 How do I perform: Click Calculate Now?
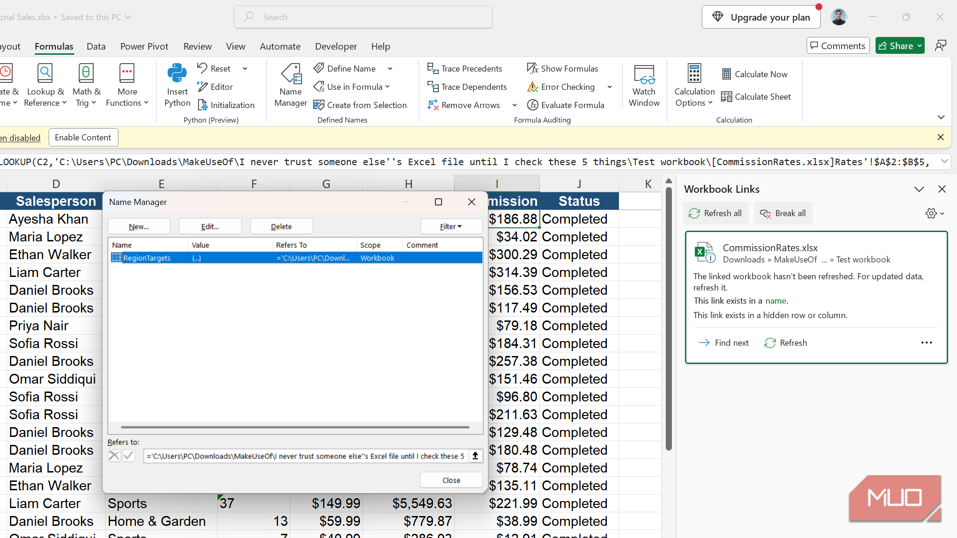click(x=755, y=74)
